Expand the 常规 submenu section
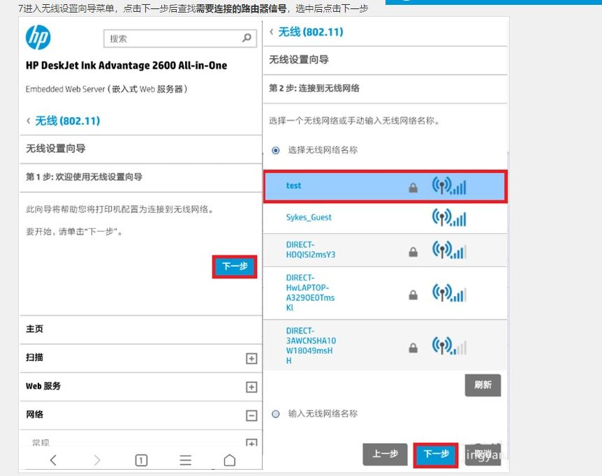This screenshot has width=602, height=476. pos(251,442)
